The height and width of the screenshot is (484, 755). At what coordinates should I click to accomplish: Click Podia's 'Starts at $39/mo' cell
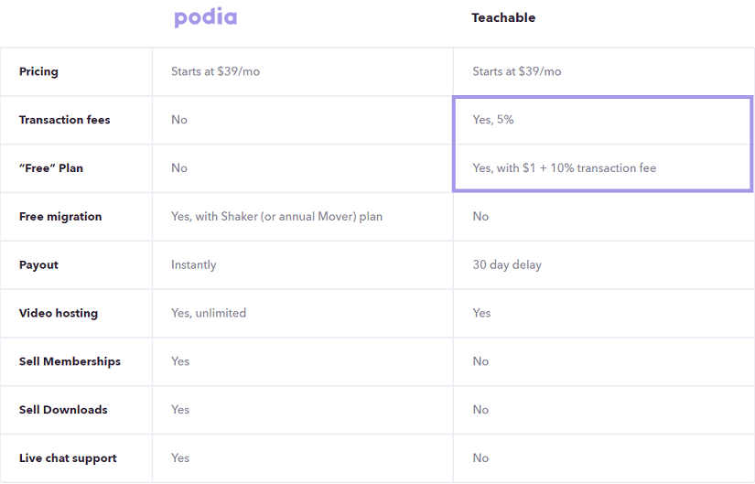(215, 71)
